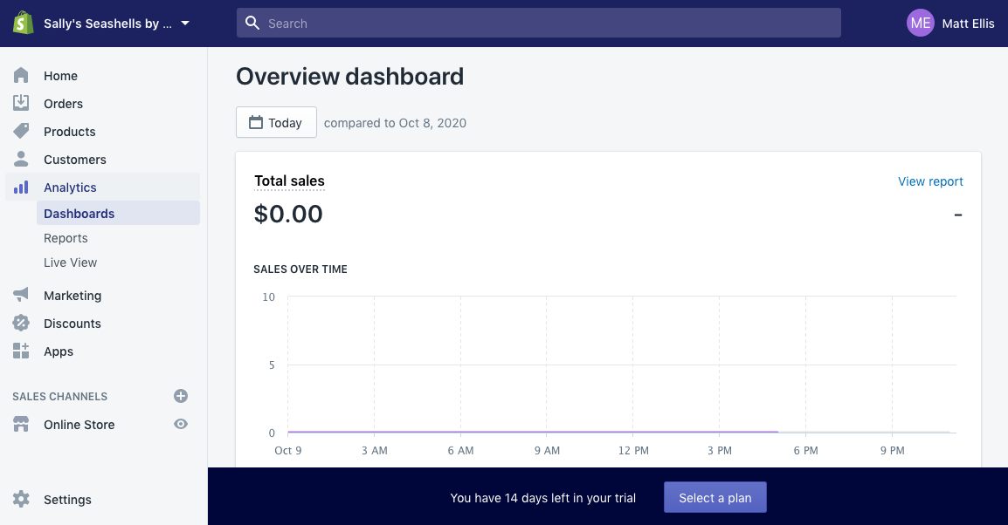
Task: Open the View report link
Action: 930,181
